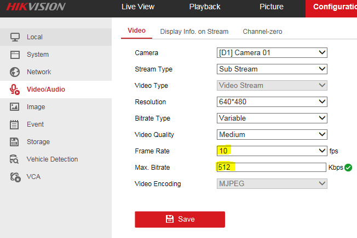The height and width of the screenshot is (238, 357).
Task: Click the green Max. Bitrate validation checkmark
Action: click(x=348, y=168)
